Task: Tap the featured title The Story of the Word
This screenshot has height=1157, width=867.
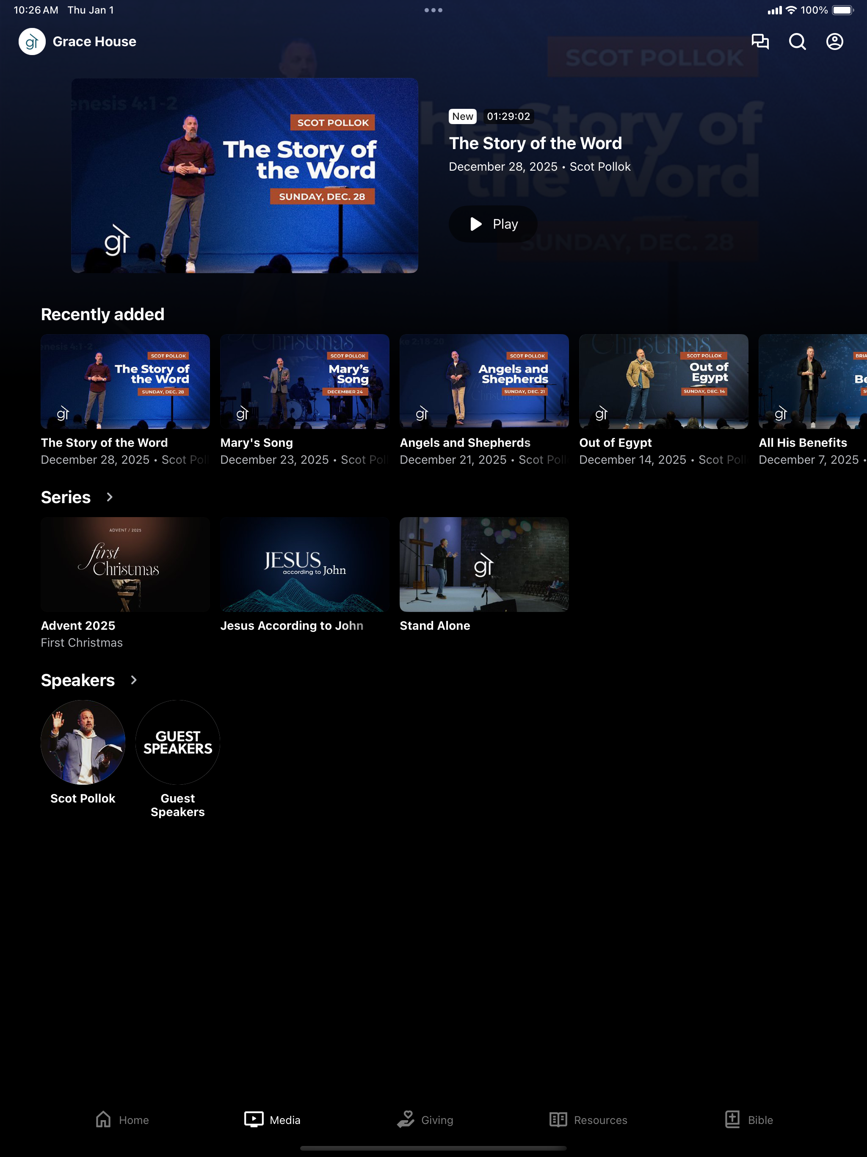Action: click(536, 143)
